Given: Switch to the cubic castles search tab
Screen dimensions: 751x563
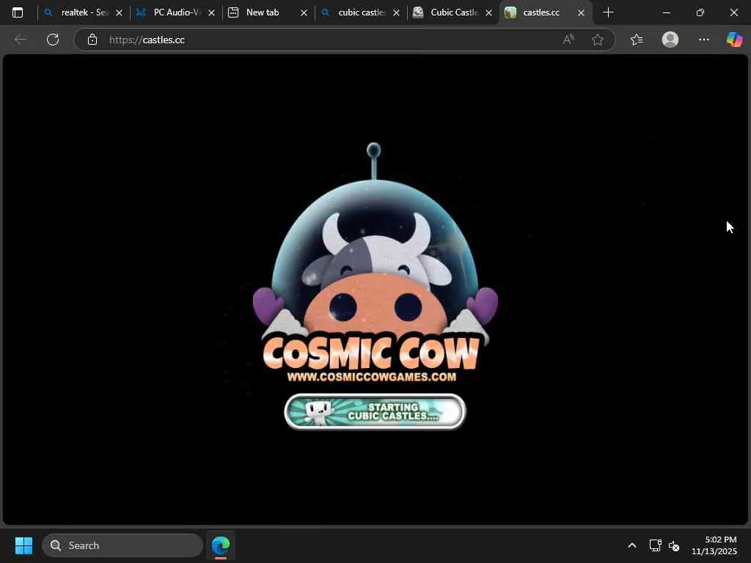Looking at the screenshot, I should (x=359, y=12).
